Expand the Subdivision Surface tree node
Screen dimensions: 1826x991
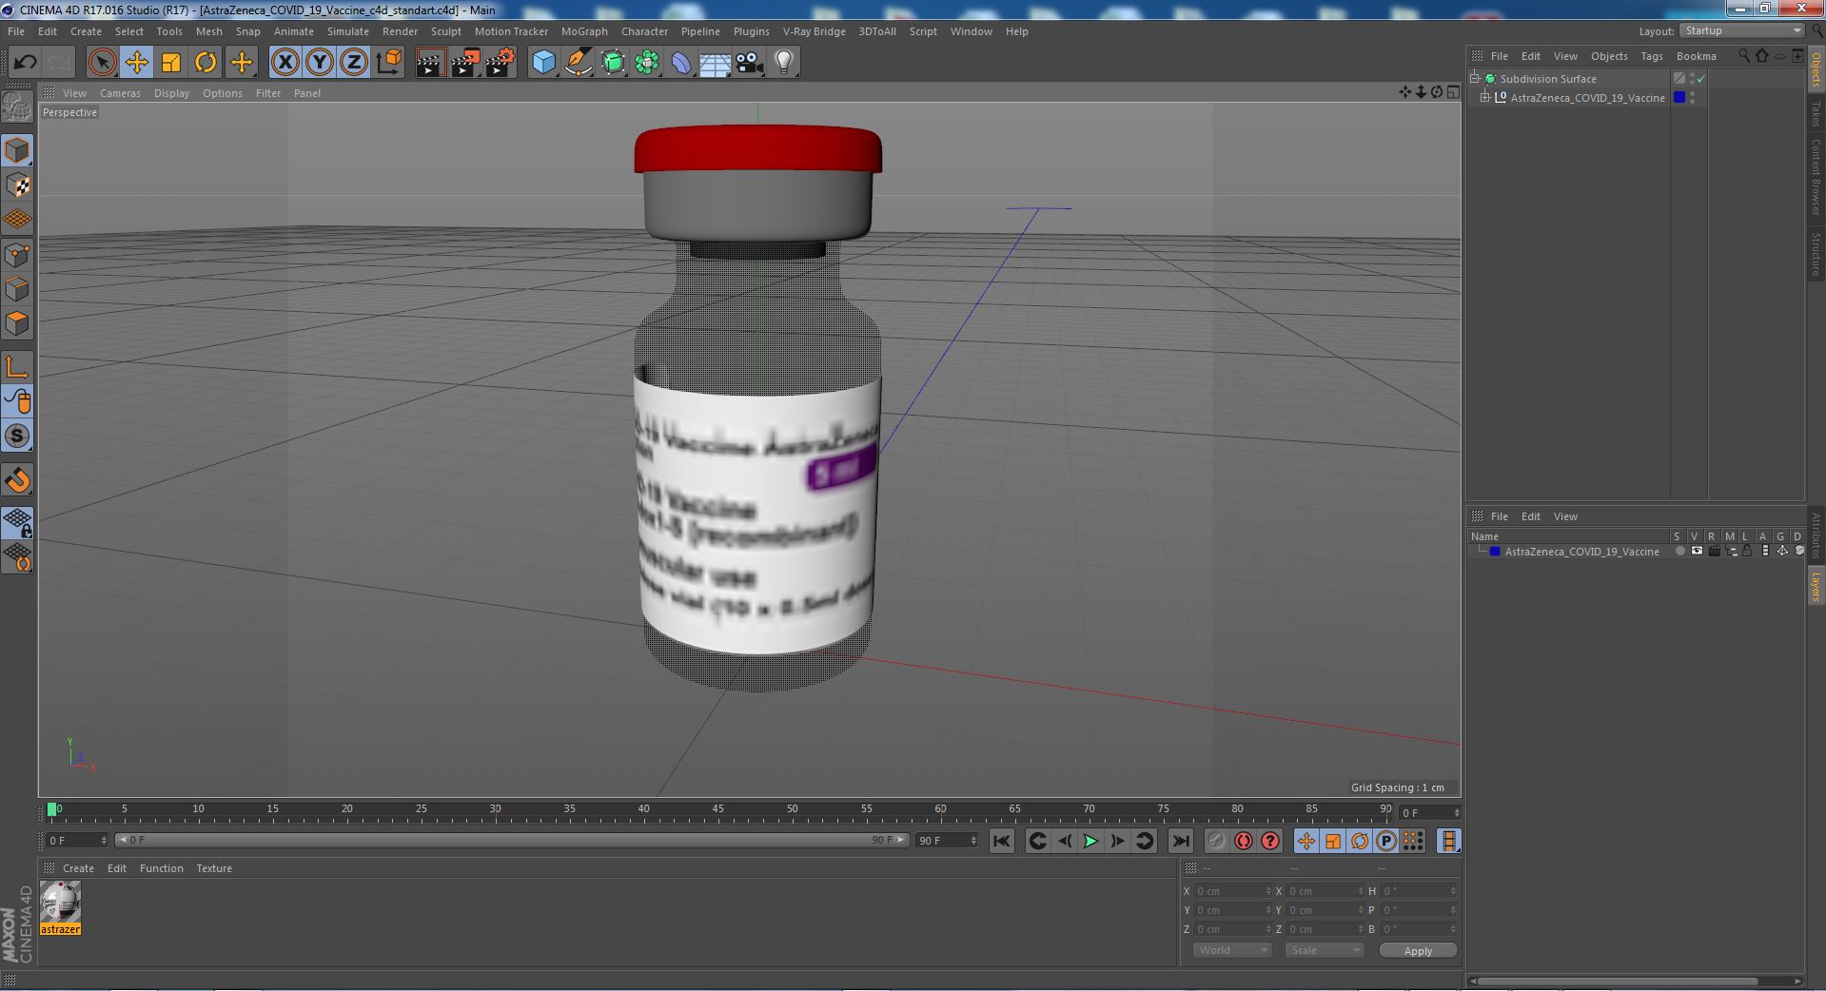tap(1476, 79)
